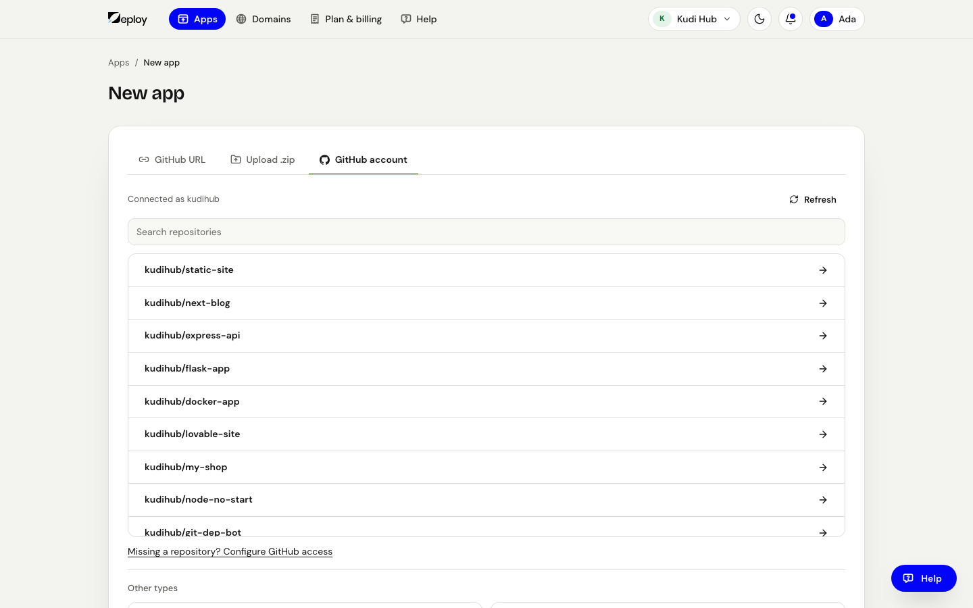Click the Apps breadcrumb link
This screenshot has height=608, width=973.
pos(119,63)
